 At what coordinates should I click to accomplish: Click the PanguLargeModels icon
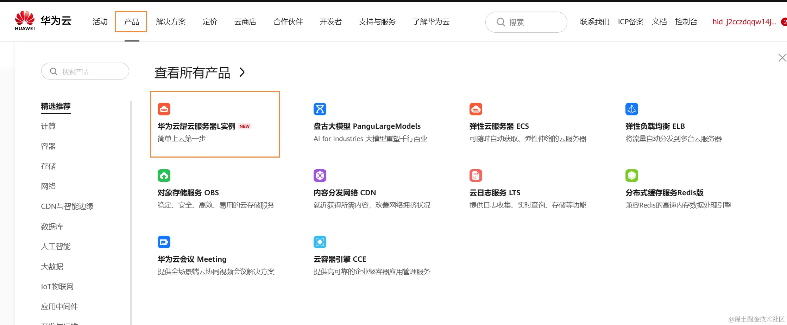coord(320,109)
